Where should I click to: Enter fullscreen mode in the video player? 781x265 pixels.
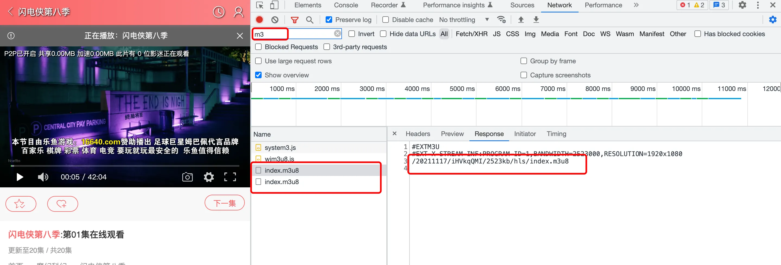pos(230,177)
